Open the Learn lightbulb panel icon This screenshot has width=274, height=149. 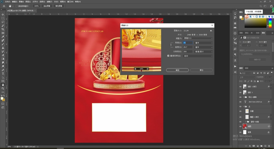(x=235, y=14)
